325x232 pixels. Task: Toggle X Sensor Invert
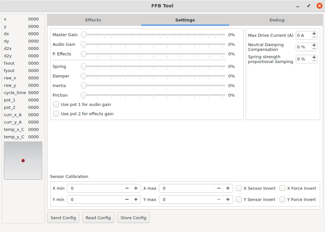point(239,188)
